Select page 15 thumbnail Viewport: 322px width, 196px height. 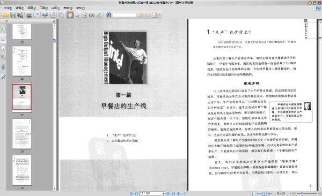(22, 32)
